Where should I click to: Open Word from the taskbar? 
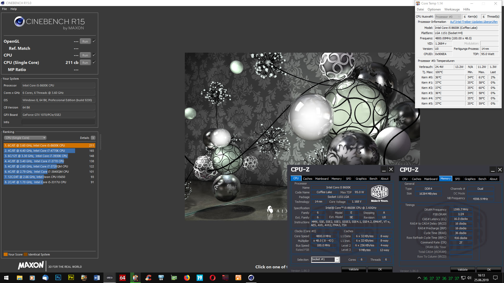pyautogui.click(x=97, y=278)
